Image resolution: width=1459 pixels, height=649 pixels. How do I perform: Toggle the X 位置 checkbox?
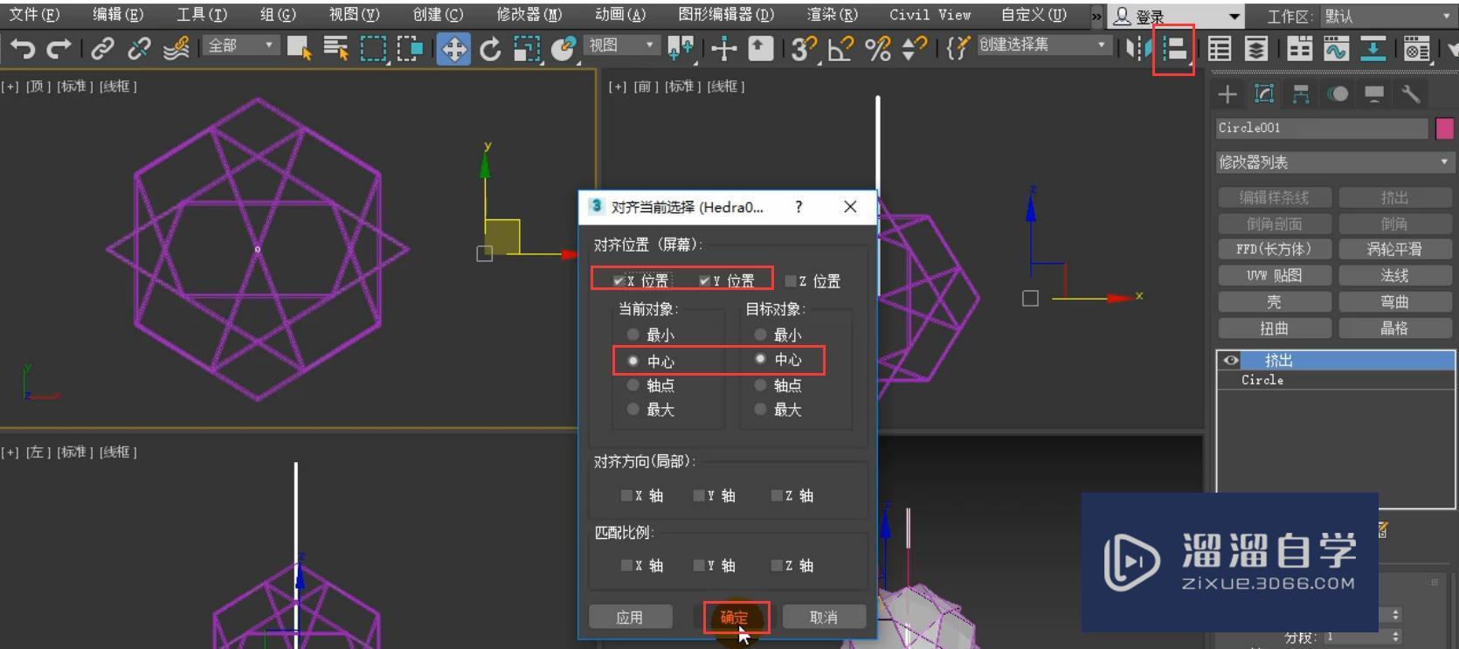pyautogui.click(x=619, y=280)
